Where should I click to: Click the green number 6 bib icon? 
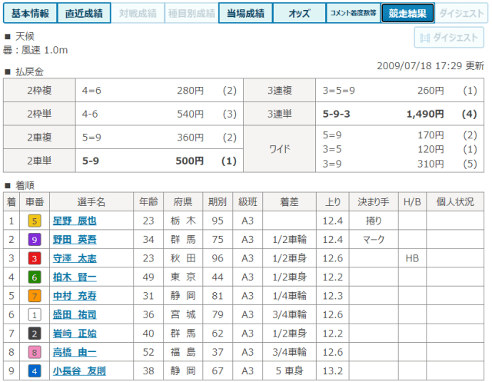35,277
